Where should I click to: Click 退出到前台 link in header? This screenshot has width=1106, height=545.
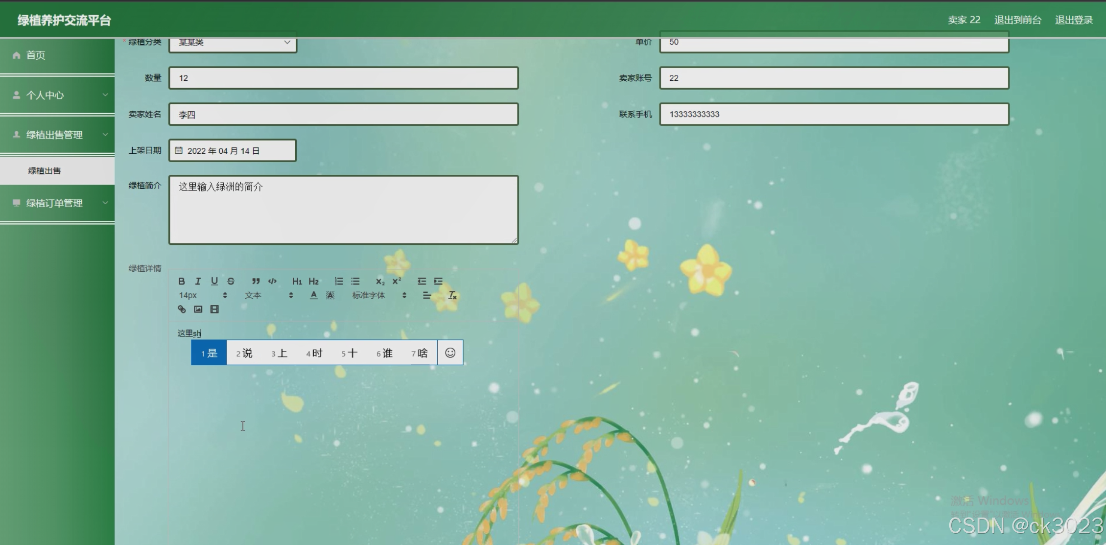(x=1017, y=20)
